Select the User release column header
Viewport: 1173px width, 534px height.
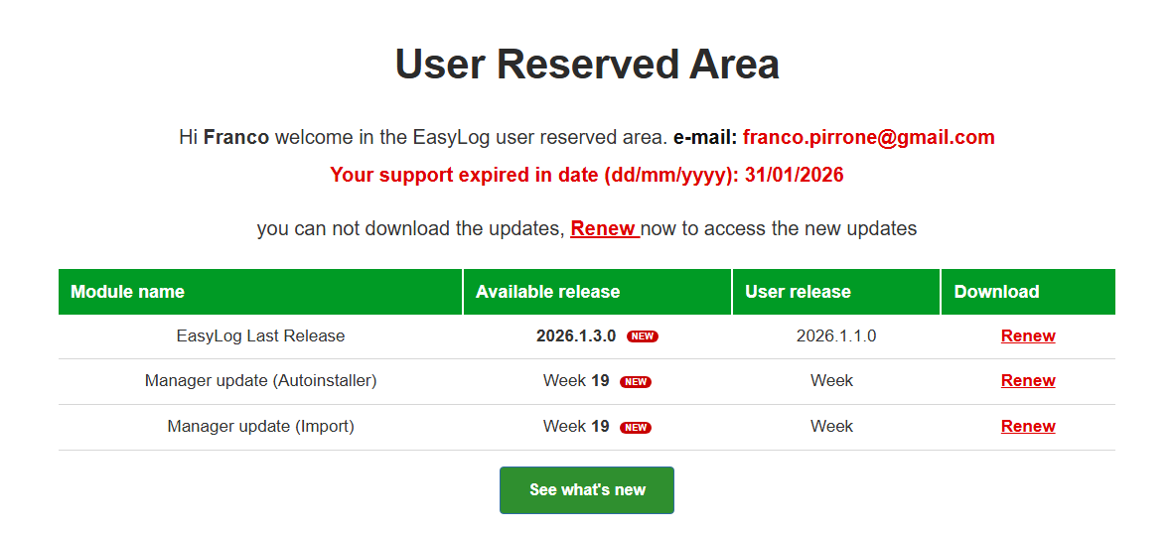point(836,292)
